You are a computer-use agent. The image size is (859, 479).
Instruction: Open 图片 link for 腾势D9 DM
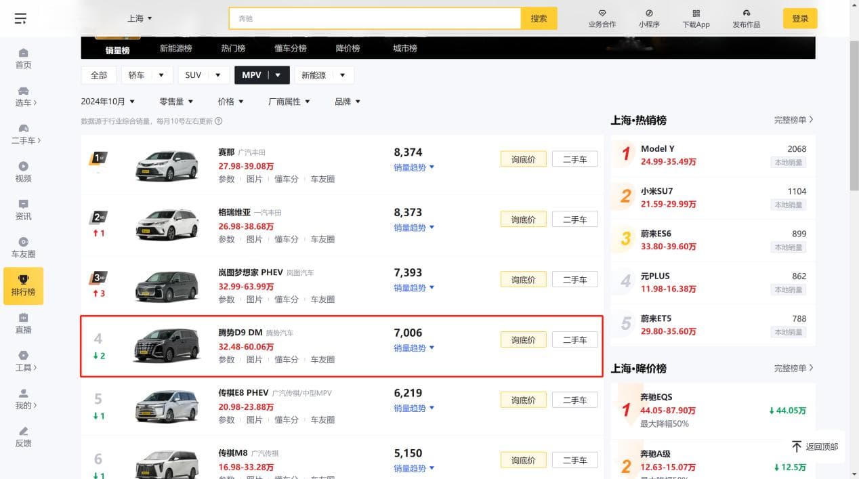click(x=255, y=360)
